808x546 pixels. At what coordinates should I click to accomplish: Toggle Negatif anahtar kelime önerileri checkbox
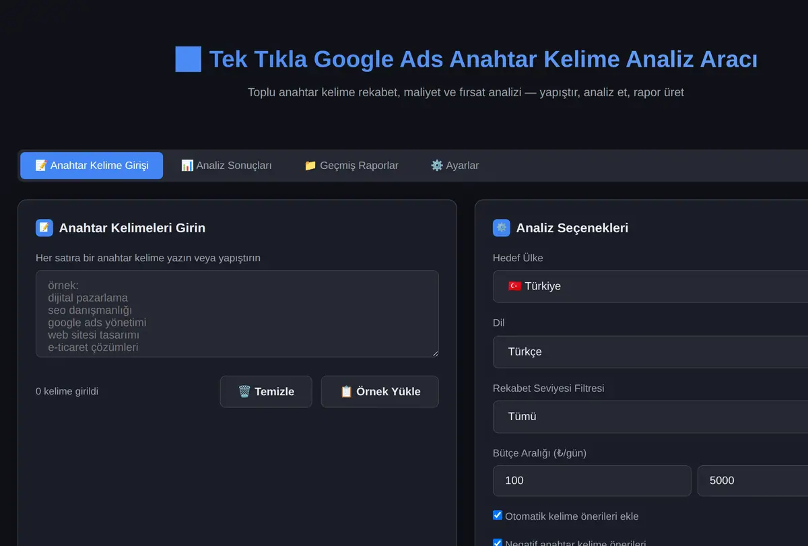pos(498,543)
